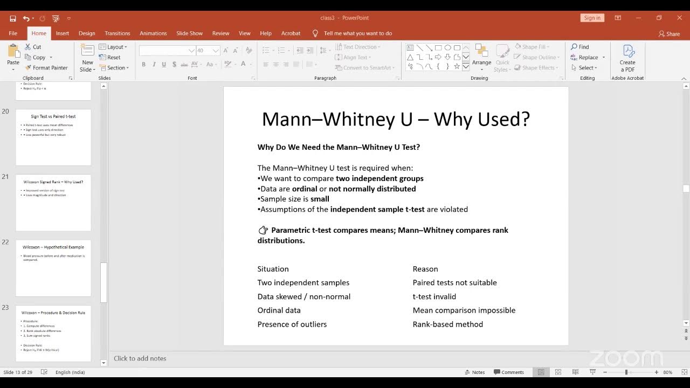Select the text box shape in gallery
This screenshot has height=388, width=690.
coord(410,47)
